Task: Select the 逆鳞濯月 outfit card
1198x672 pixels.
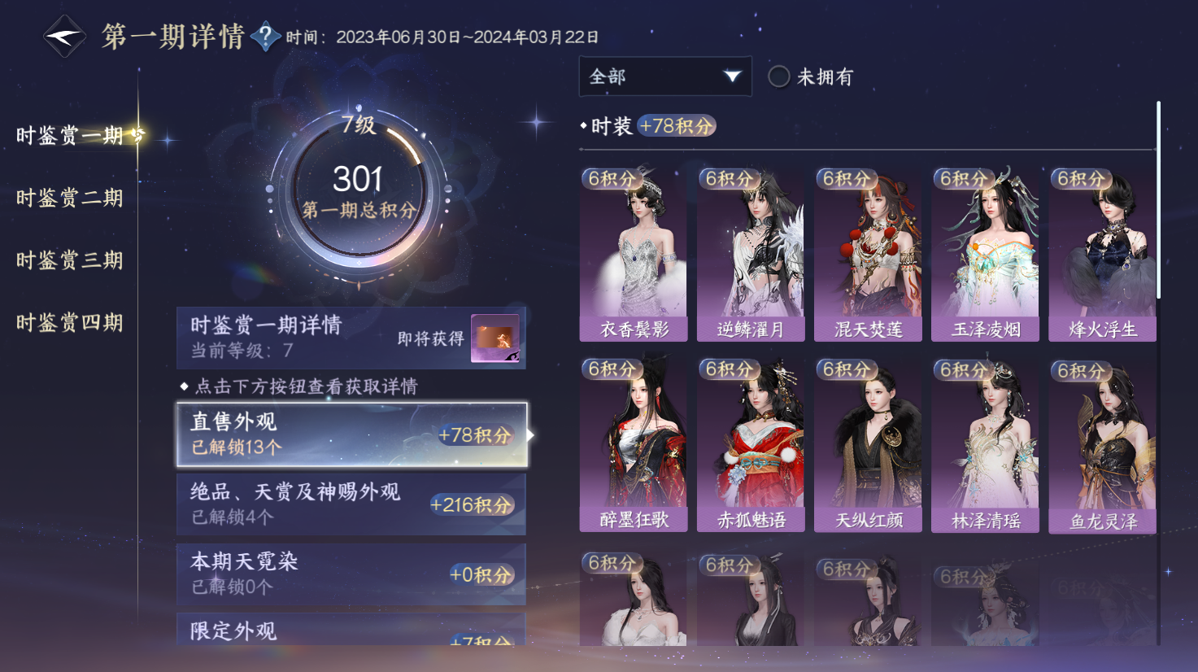Action: coord(751,254)
